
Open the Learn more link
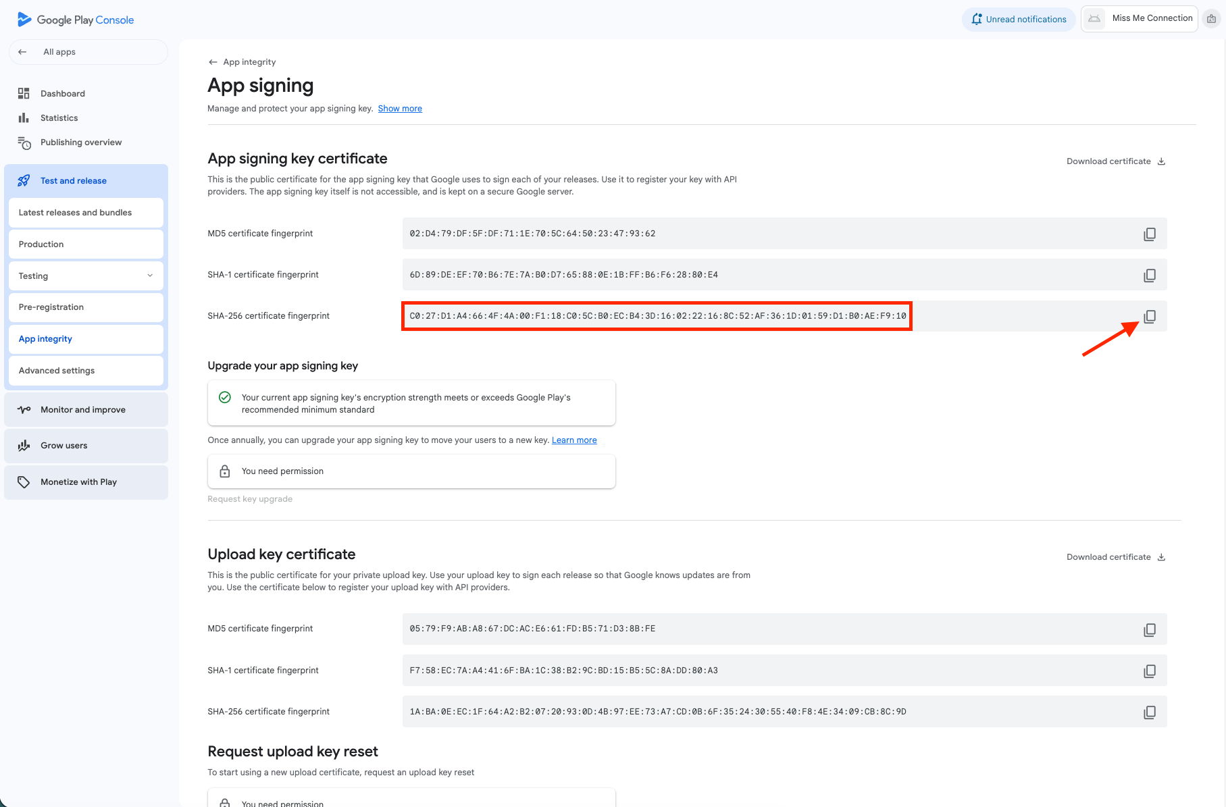(x=574, y=440)
